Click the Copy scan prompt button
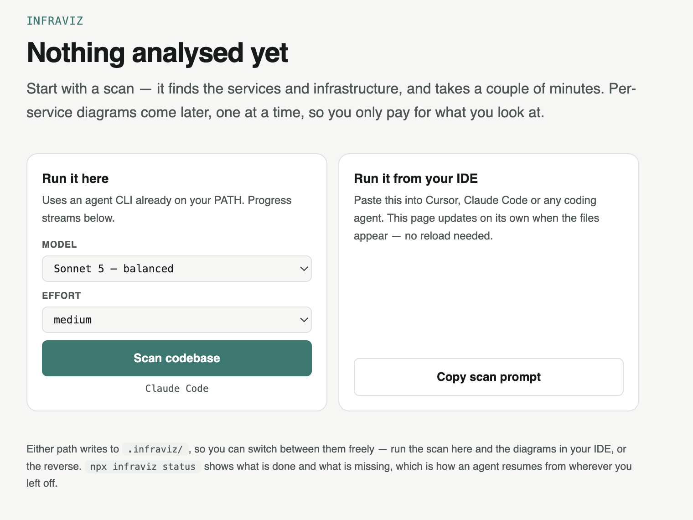 coord(488,377)
